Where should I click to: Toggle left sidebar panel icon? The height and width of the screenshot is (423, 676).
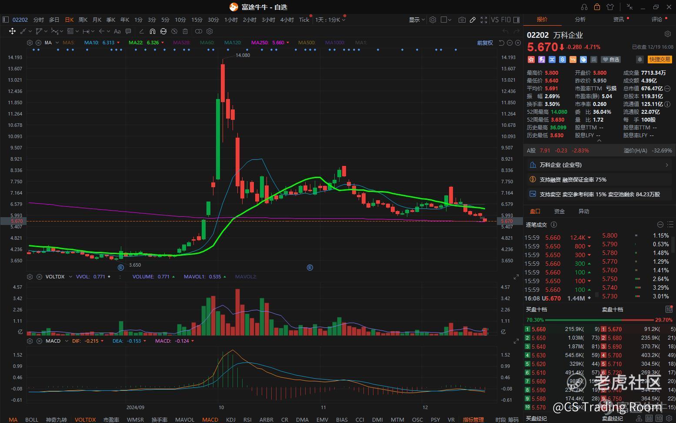(x=6, y=20)
